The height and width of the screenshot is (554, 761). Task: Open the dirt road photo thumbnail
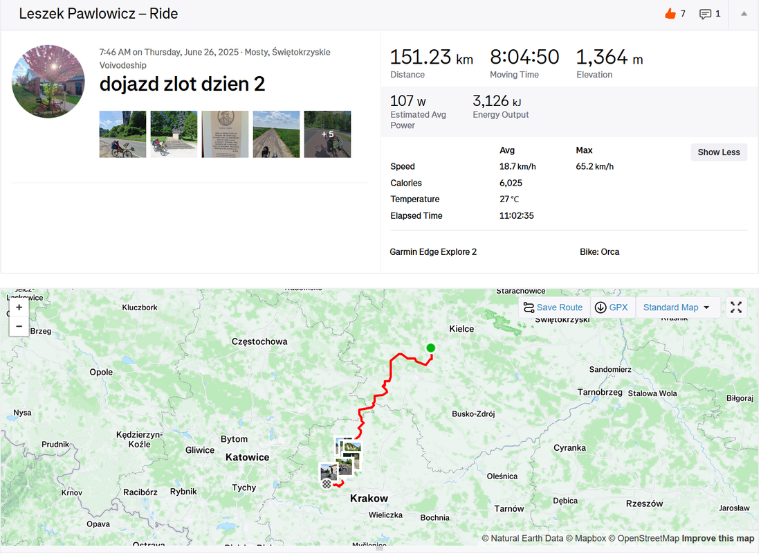click(276, 134)
